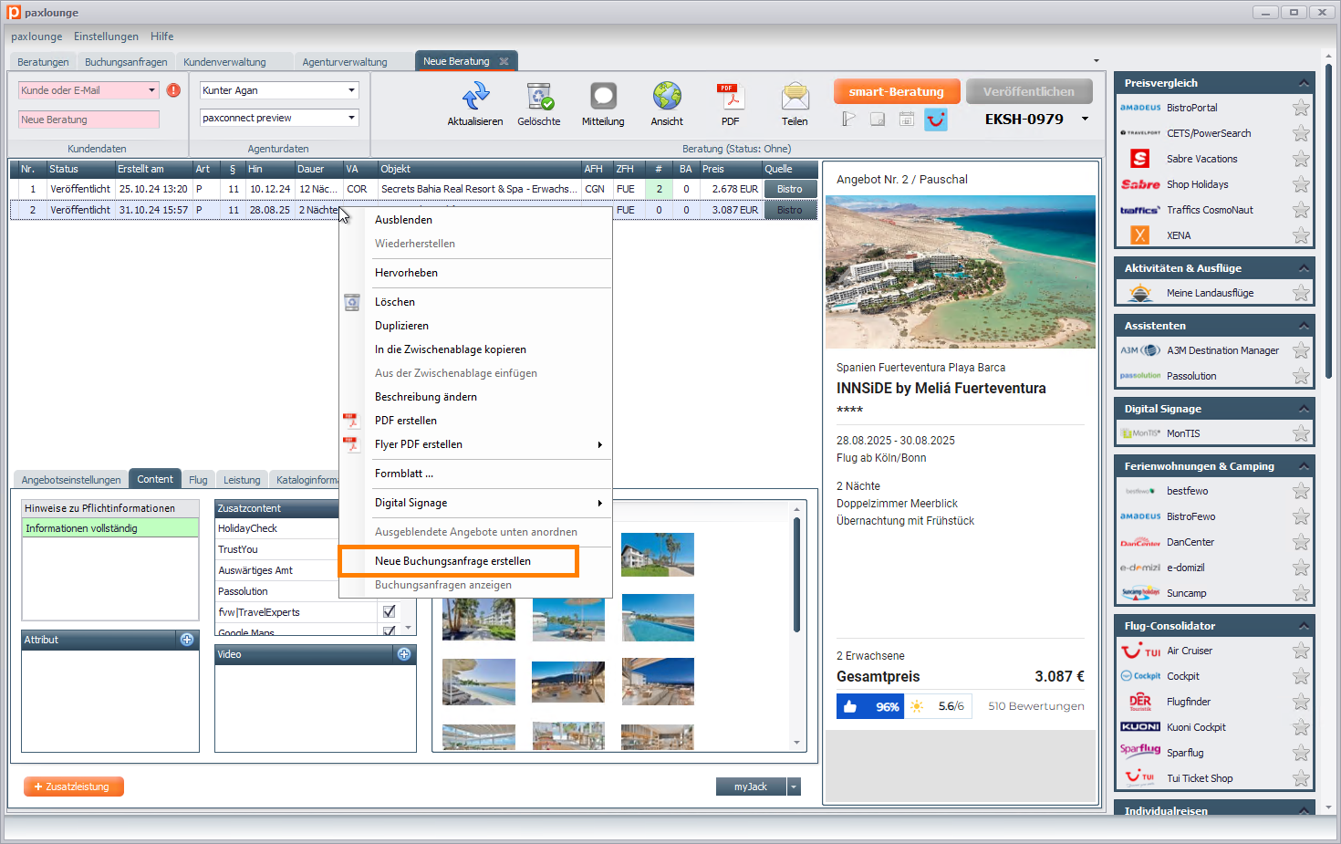This screenshot has height=844, width=1341.
Task: Click the Kuoni Cockpit logo icon
Action: (x=1140, y=727)
